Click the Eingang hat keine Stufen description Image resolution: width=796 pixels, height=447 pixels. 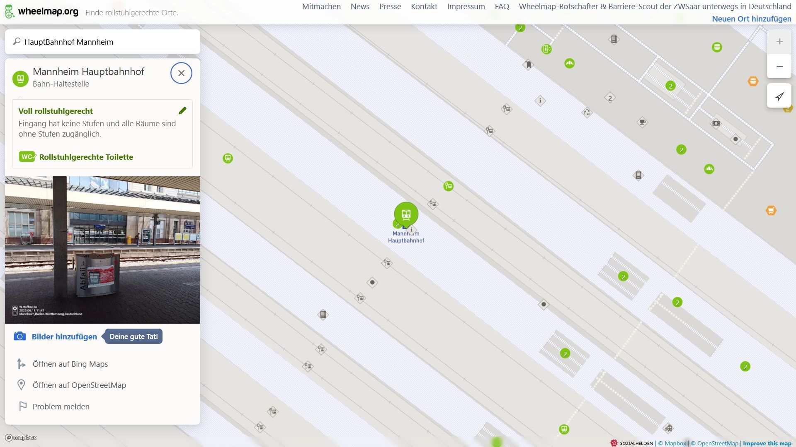point(97,129)
